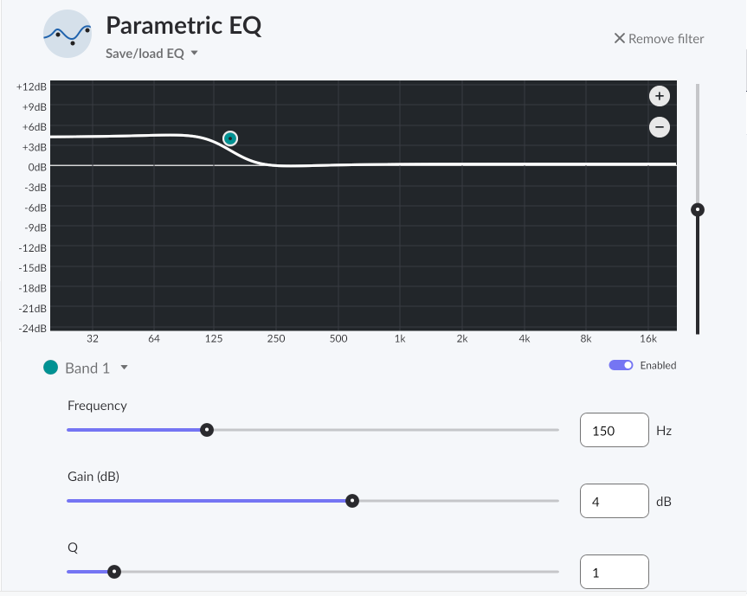The image size is (747, 596).
Task: Focus the frequency Hz input field
Action: click(x=614, y=430)
